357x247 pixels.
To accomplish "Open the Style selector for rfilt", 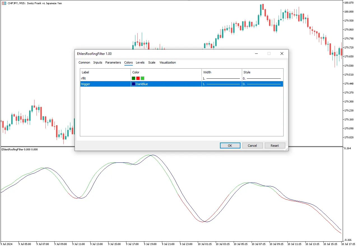I will (x=262, y=78).
